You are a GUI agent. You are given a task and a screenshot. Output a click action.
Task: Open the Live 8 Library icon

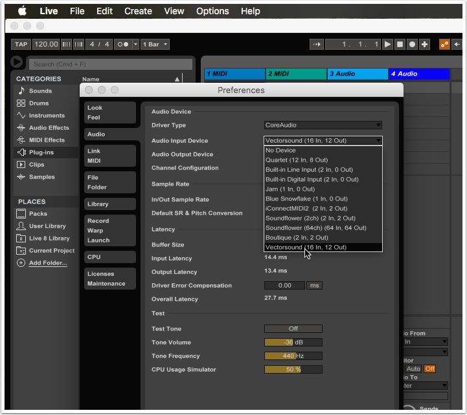[21, 238]
